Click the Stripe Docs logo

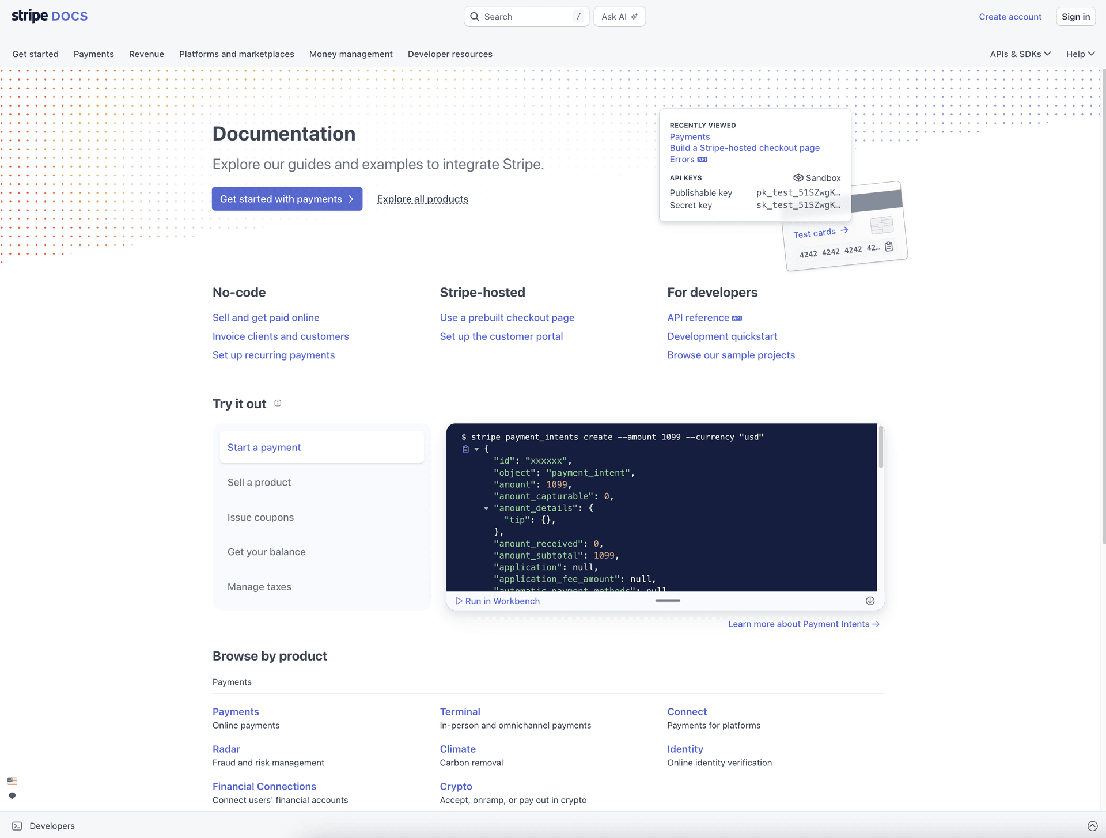tap(50, 16)
